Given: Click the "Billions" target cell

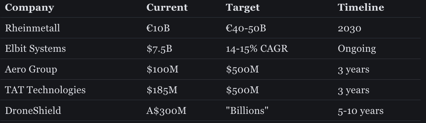Looking at the screenshot, I should point(247,111).
